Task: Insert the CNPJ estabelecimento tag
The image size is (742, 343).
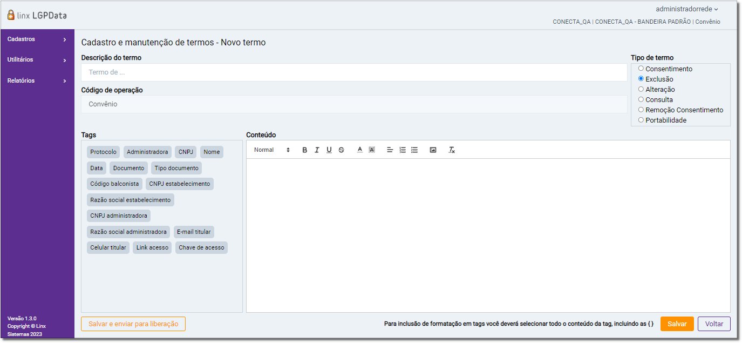Action: pyautogui.click(x=180, y=184)
